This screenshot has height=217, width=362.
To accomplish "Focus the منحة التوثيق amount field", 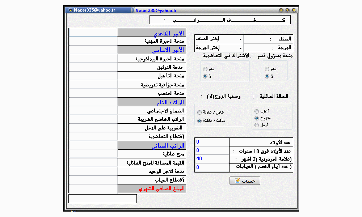I will point(93,67).
